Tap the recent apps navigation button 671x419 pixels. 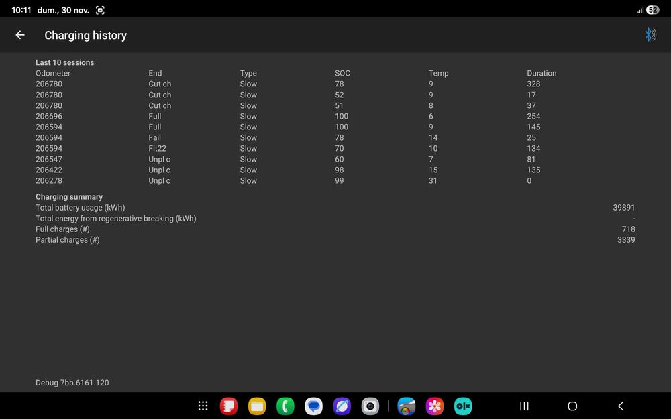[524, 406]
